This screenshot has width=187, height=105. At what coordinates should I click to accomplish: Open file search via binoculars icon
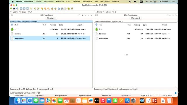coord(62,8)
